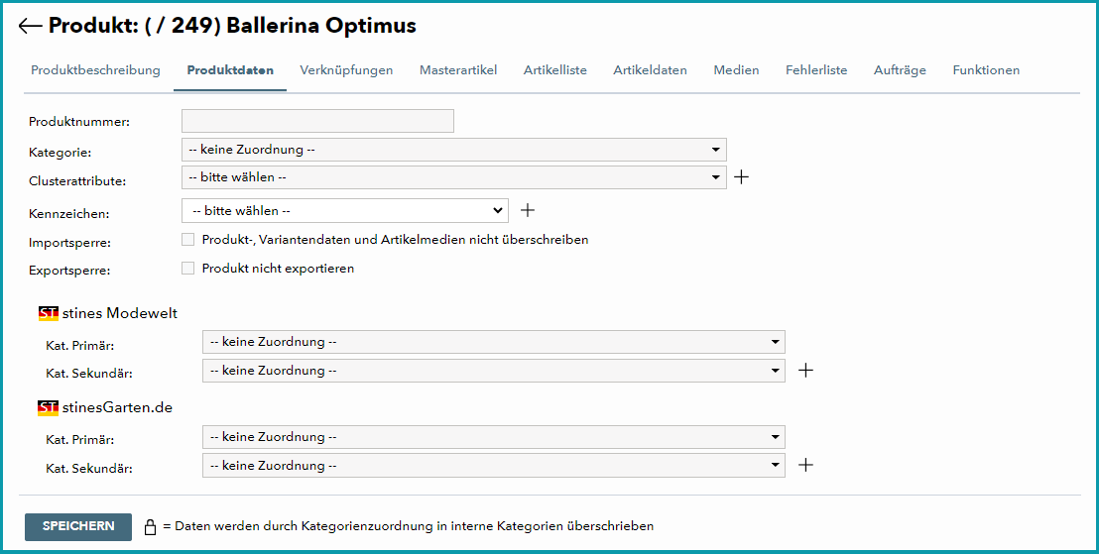Add secondary category for stinesGarten.de
The height and width of the screenshot is (554, 1099).
[806, 465]
